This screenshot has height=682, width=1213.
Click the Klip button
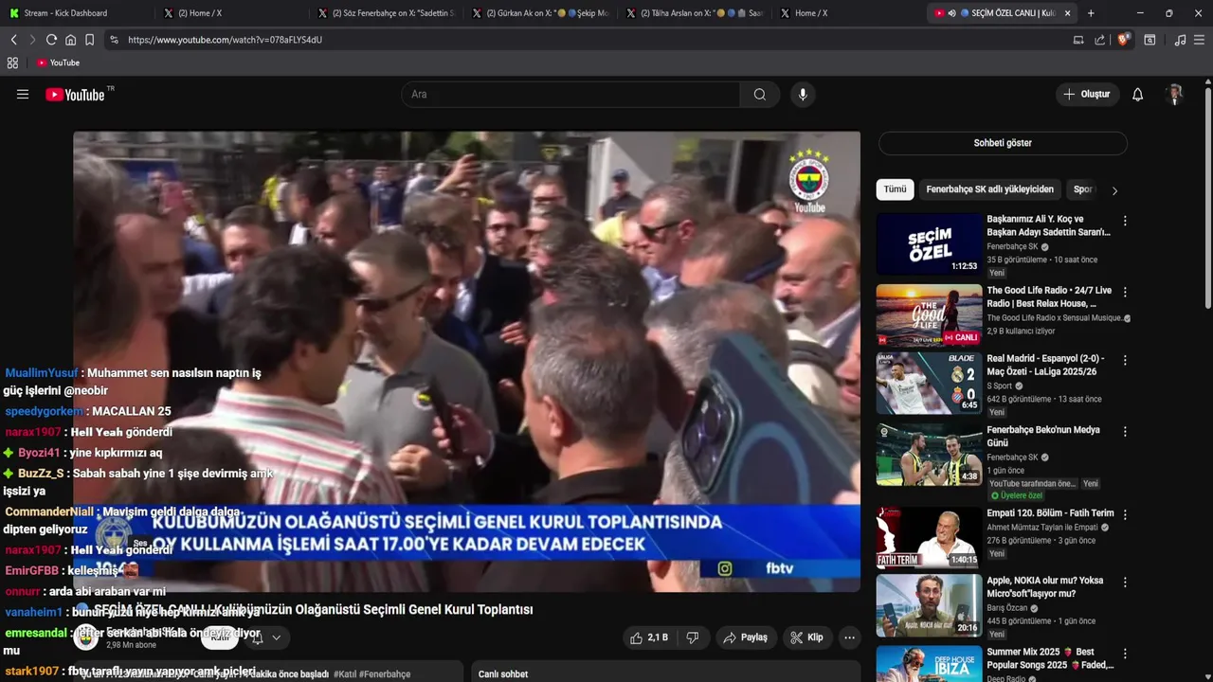[807, 637]
